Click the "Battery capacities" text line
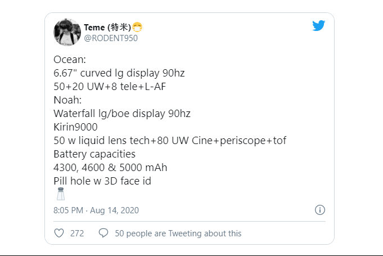Image resolution: width=383 pixels, height=256 pixels. click(x=94, y=154)
